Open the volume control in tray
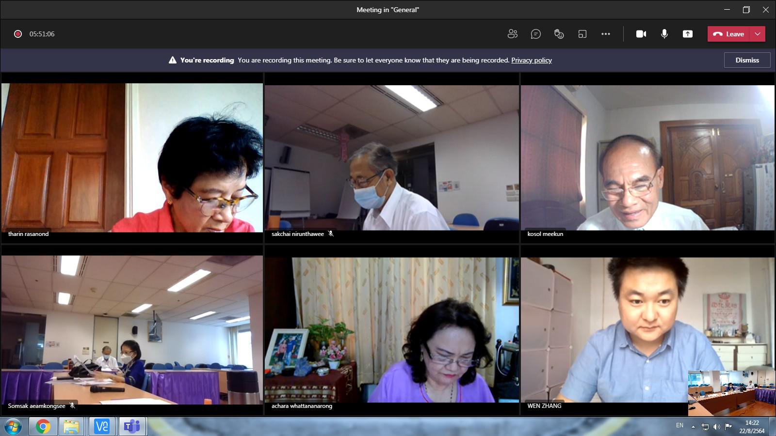The image size is (776, 436). click(x=716, y=427)
